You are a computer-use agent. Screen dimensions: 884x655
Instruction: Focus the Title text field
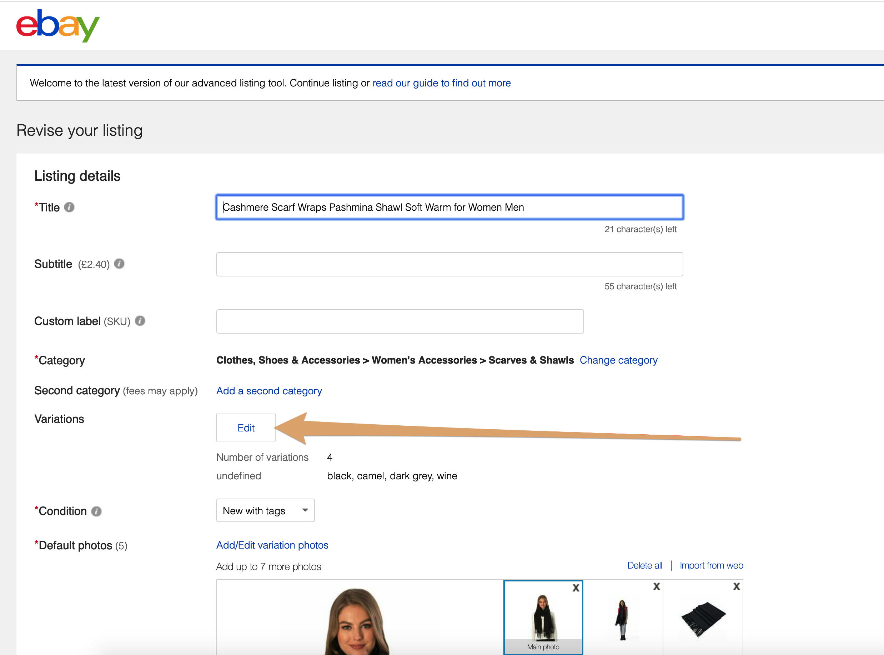pos(449,207)
